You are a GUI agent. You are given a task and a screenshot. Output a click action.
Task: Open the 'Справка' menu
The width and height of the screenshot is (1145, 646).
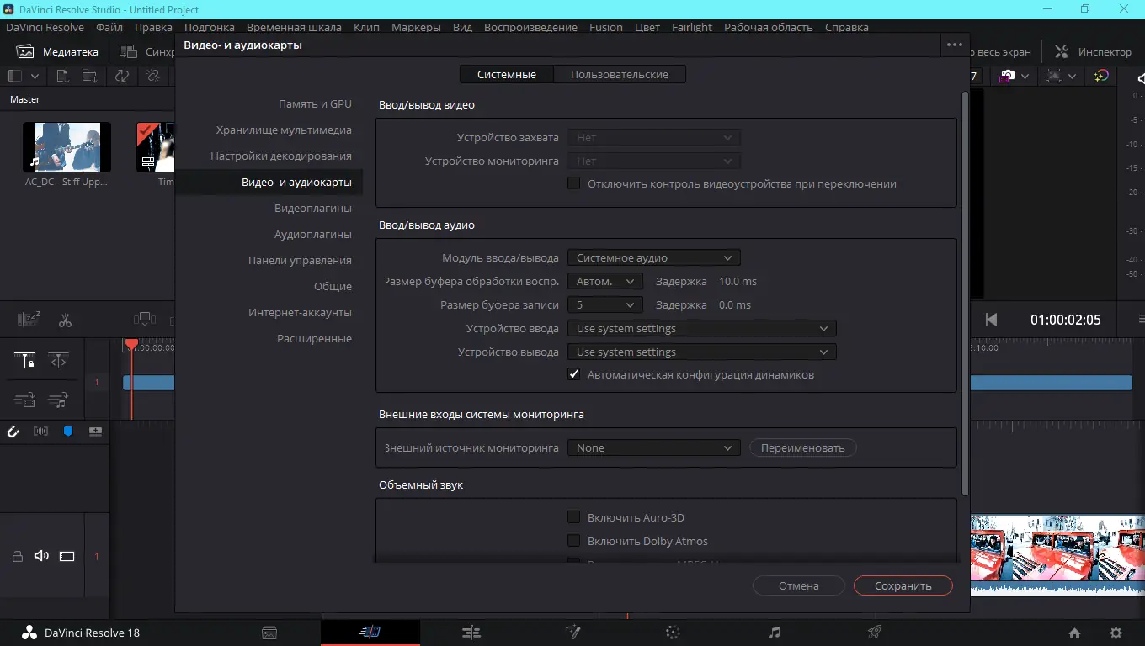click(x=847, y=27)
